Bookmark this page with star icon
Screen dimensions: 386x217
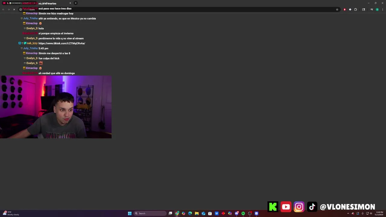point(337,9)
